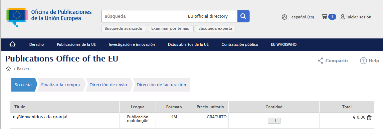Go to Finalizar la compra step
Viewport: 383px width, 129px height.
[x=60, y=85]
